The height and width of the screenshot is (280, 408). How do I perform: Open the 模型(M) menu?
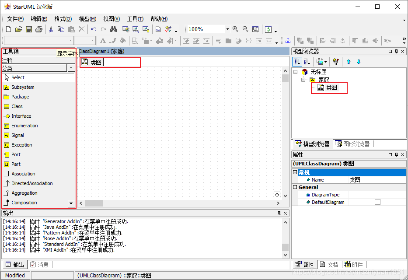pos(88,19)
